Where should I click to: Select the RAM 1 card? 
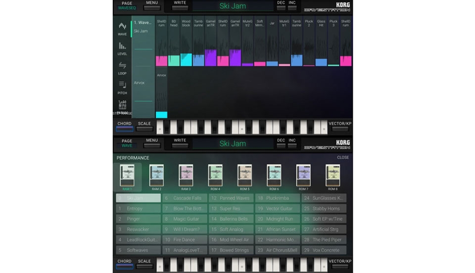click(127, 178)
